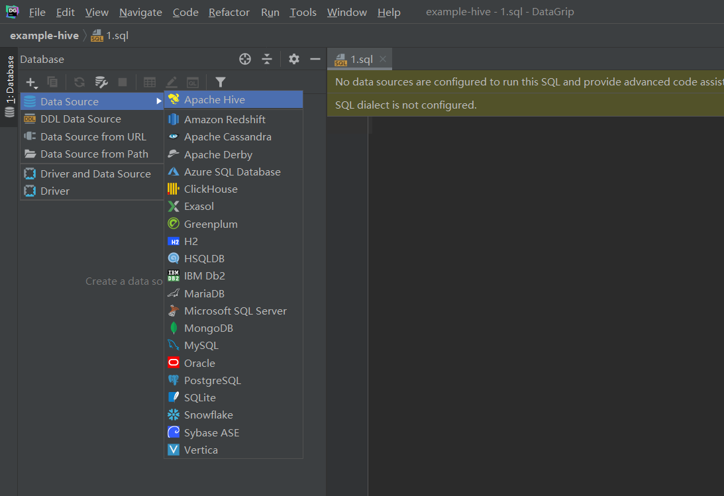Image resolution: width=724 pixels, height=496 pixels.
Task: Select PostgreSQL data source
Action: point(234,380)
